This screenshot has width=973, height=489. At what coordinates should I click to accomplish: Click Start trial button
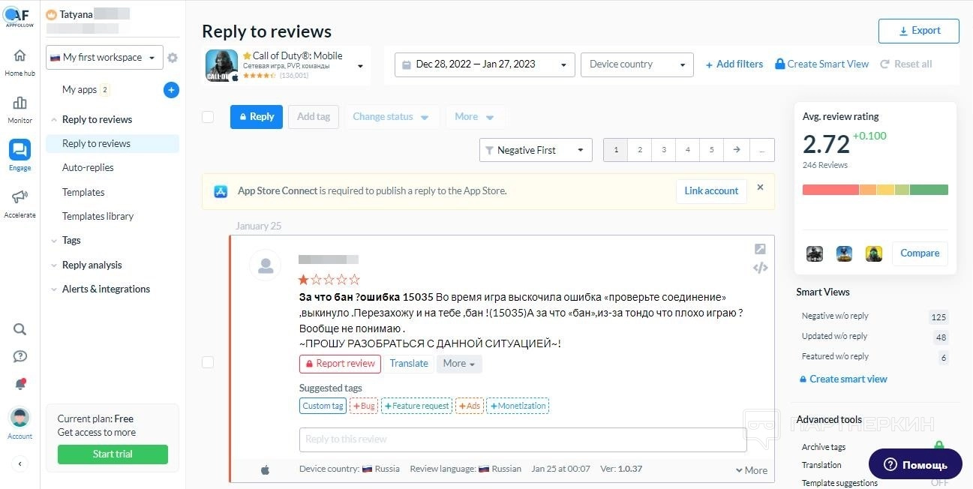pyautogui.click(x=113, y=454)
